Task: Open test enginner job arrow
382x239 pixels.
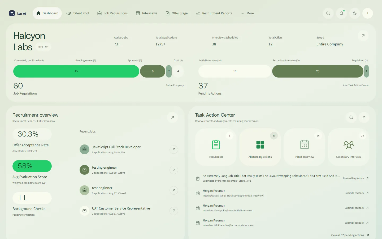Action: point(174,190)
